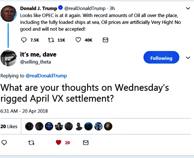Toggle the blue Following button
Image resolution: width=194 pixels, height=158 pixels.
pos(161,58)
